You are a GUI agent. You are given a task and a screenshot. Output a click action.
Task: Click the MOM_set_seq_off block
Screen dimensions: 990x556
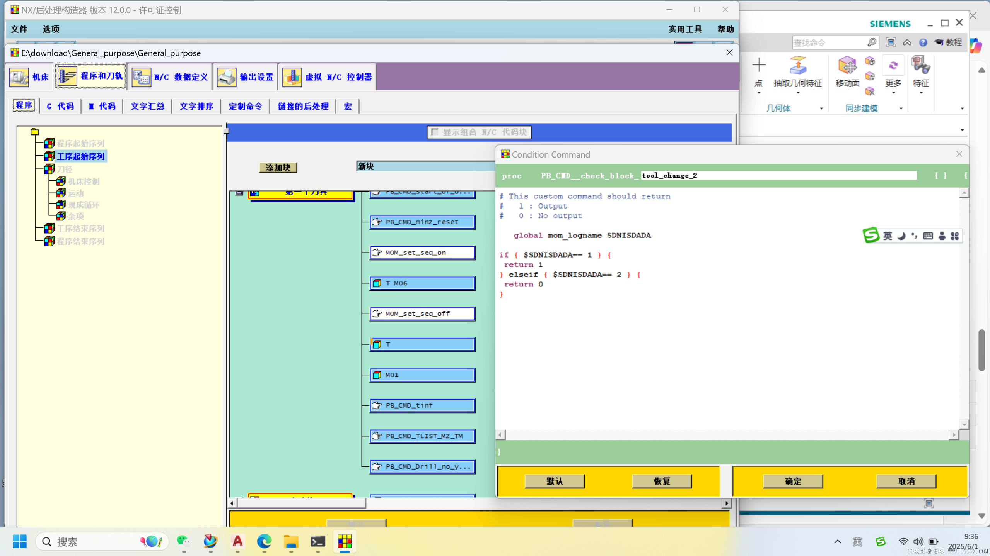(422, 314)
